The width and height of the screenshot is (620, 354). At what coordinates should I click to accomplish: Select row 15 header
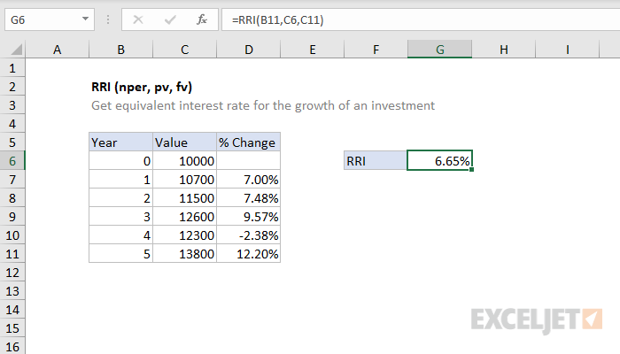tap(12, 328)
